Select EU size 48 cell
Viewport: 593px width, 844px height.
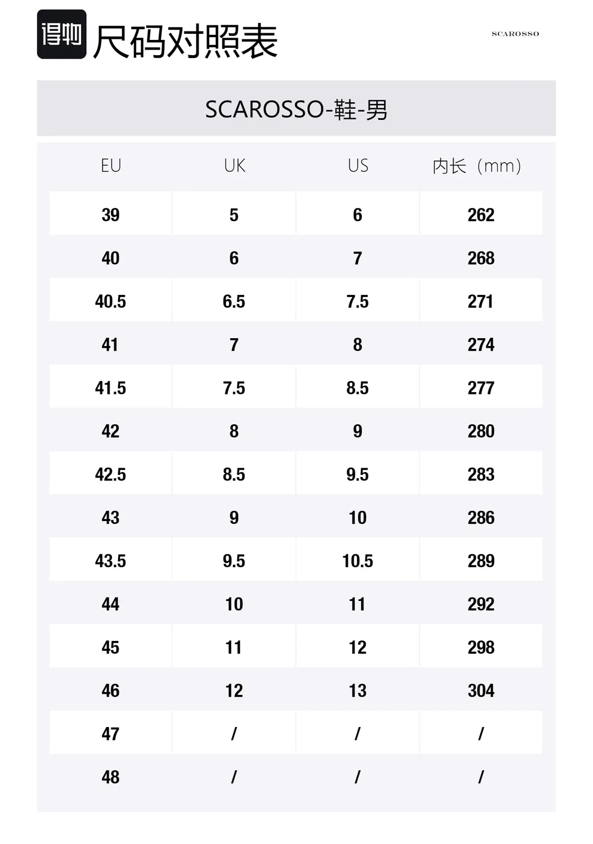(x=110, y=776)
